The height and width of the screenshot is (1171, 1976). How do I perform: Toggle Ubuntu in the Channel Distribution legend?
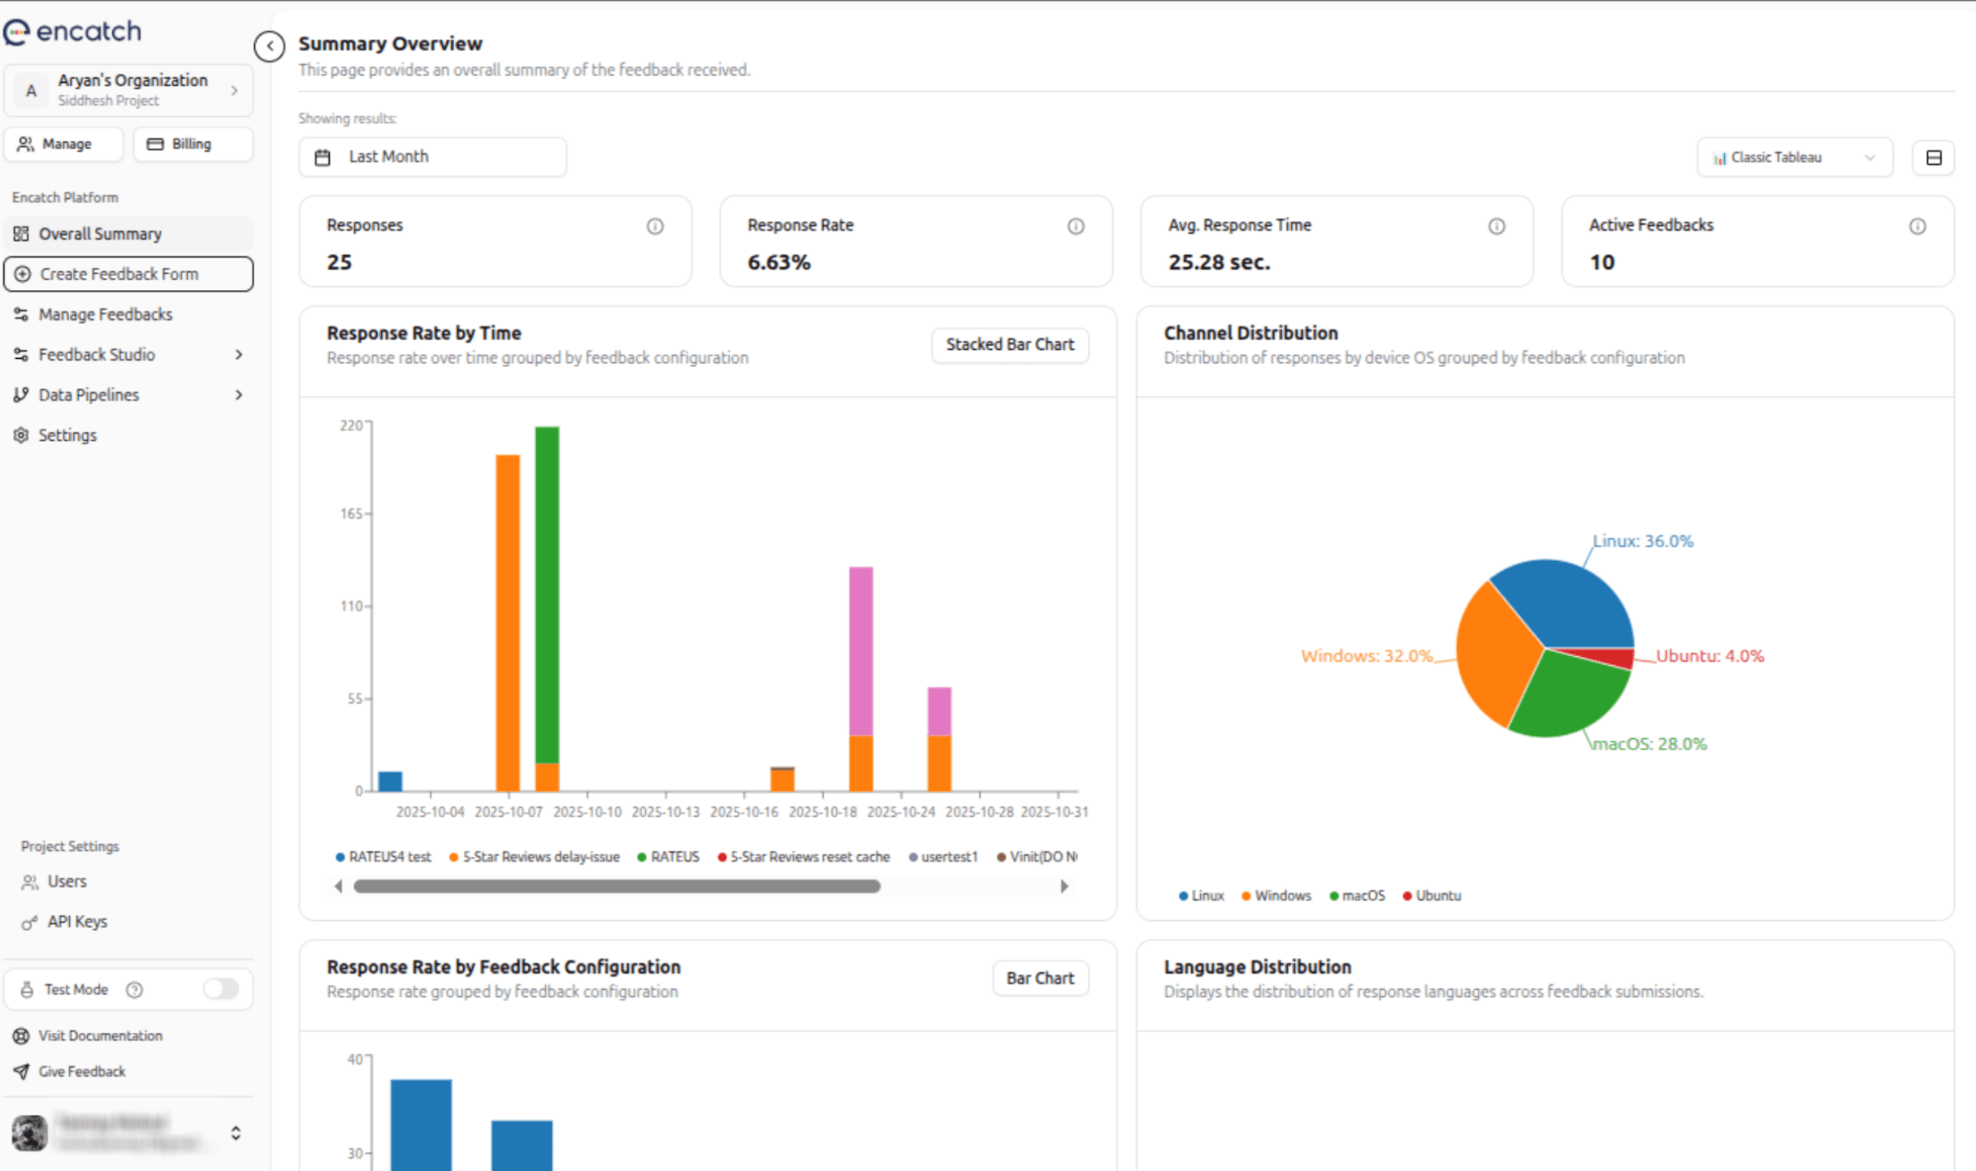[1432, 895]
